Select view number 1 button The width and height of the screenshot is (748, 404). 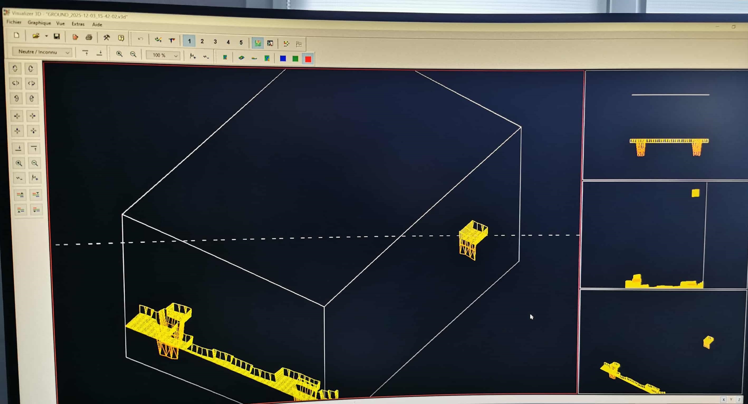(x=189, y=41)
